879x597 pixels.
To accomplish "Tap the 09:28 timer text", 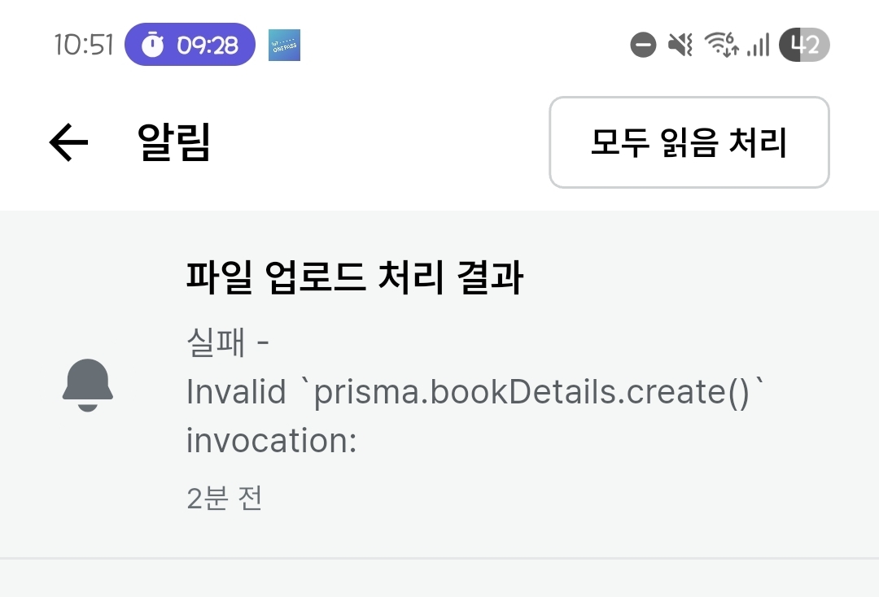I will 208,45.
